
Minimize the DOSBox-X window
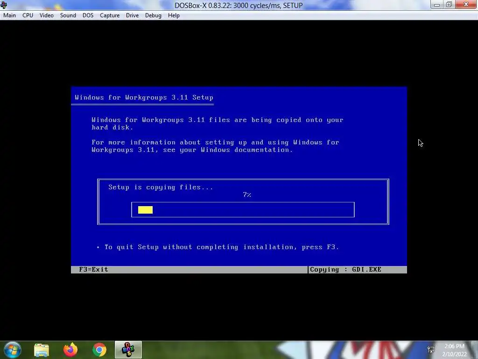click(437, 5)
